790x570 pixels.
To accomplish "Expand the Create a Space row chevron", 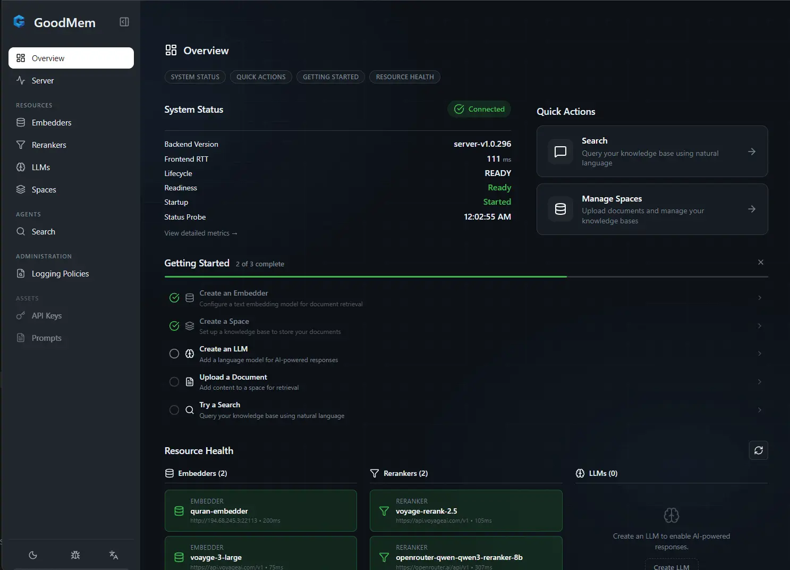I will [760, 326].
